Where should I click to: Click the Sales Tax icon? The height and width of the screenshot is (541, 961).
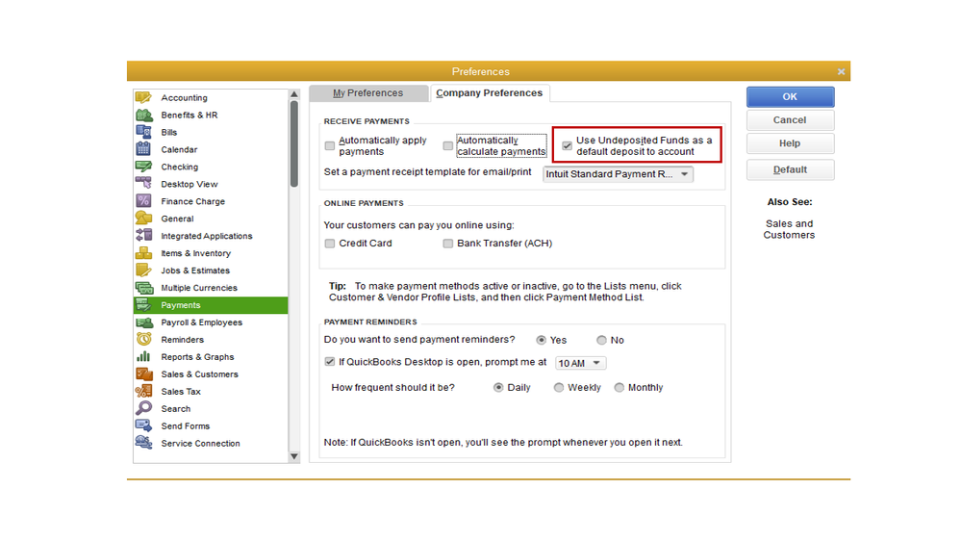[x=143, y=391]
